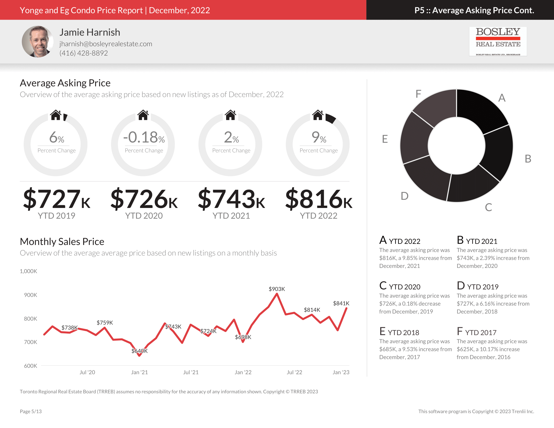The image size is (554, 428).
Task: Click Jamie Harnish's profile photo
Action: (38, 42)
